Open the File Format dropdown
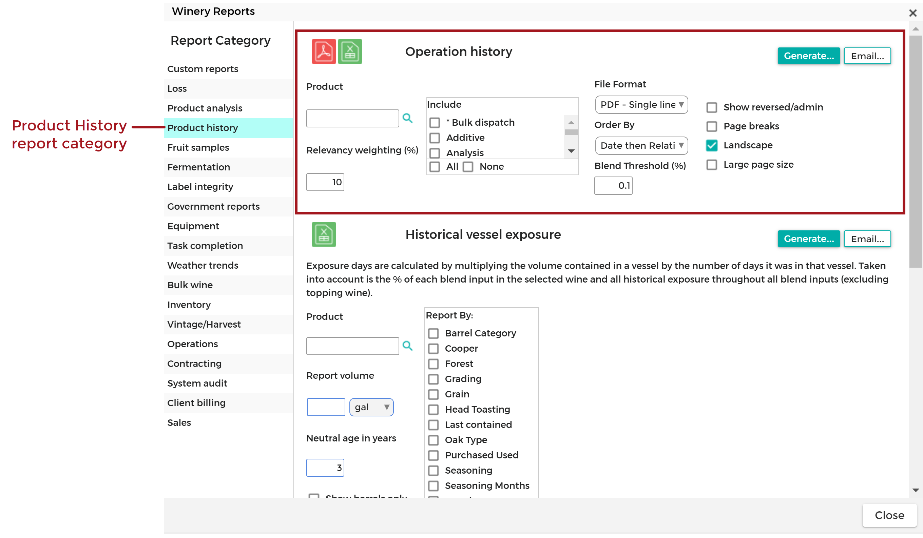This screenshot has height=538, width=923. (x=641, y=105)
